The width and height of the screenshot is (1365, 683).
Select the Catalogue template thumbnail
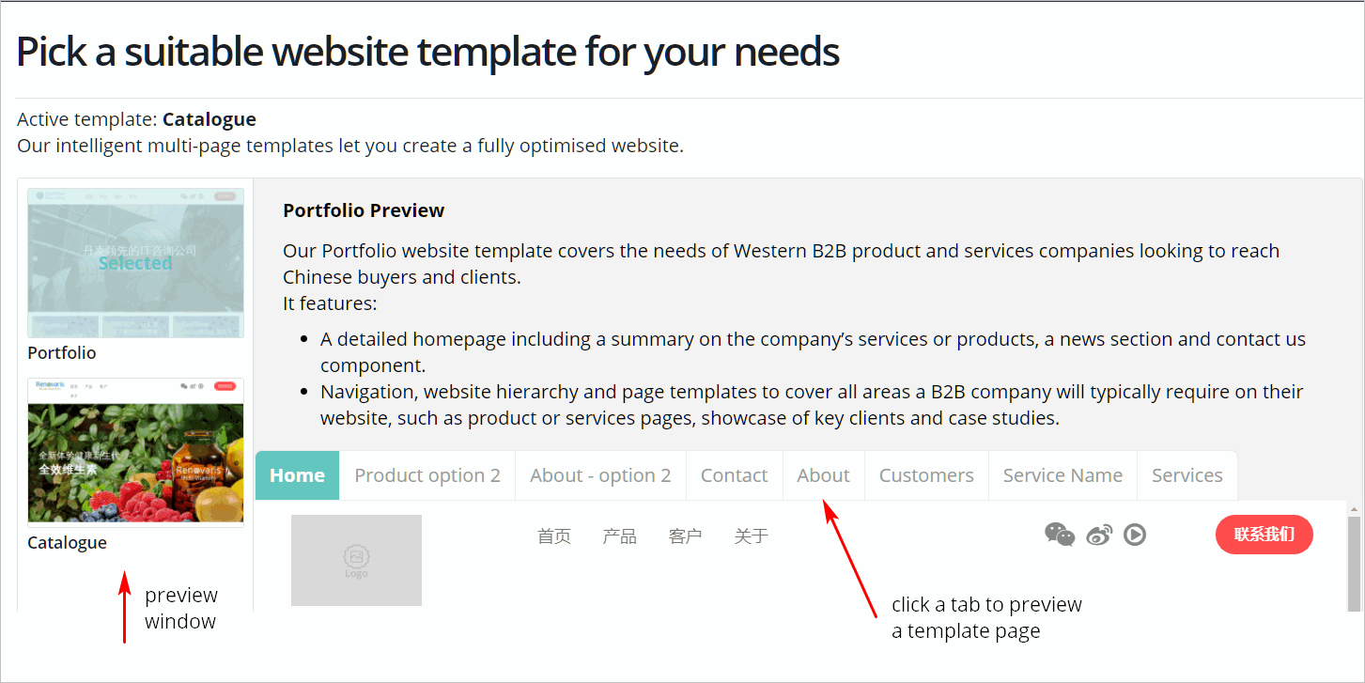pyautogui.click(x=135, y=451)
